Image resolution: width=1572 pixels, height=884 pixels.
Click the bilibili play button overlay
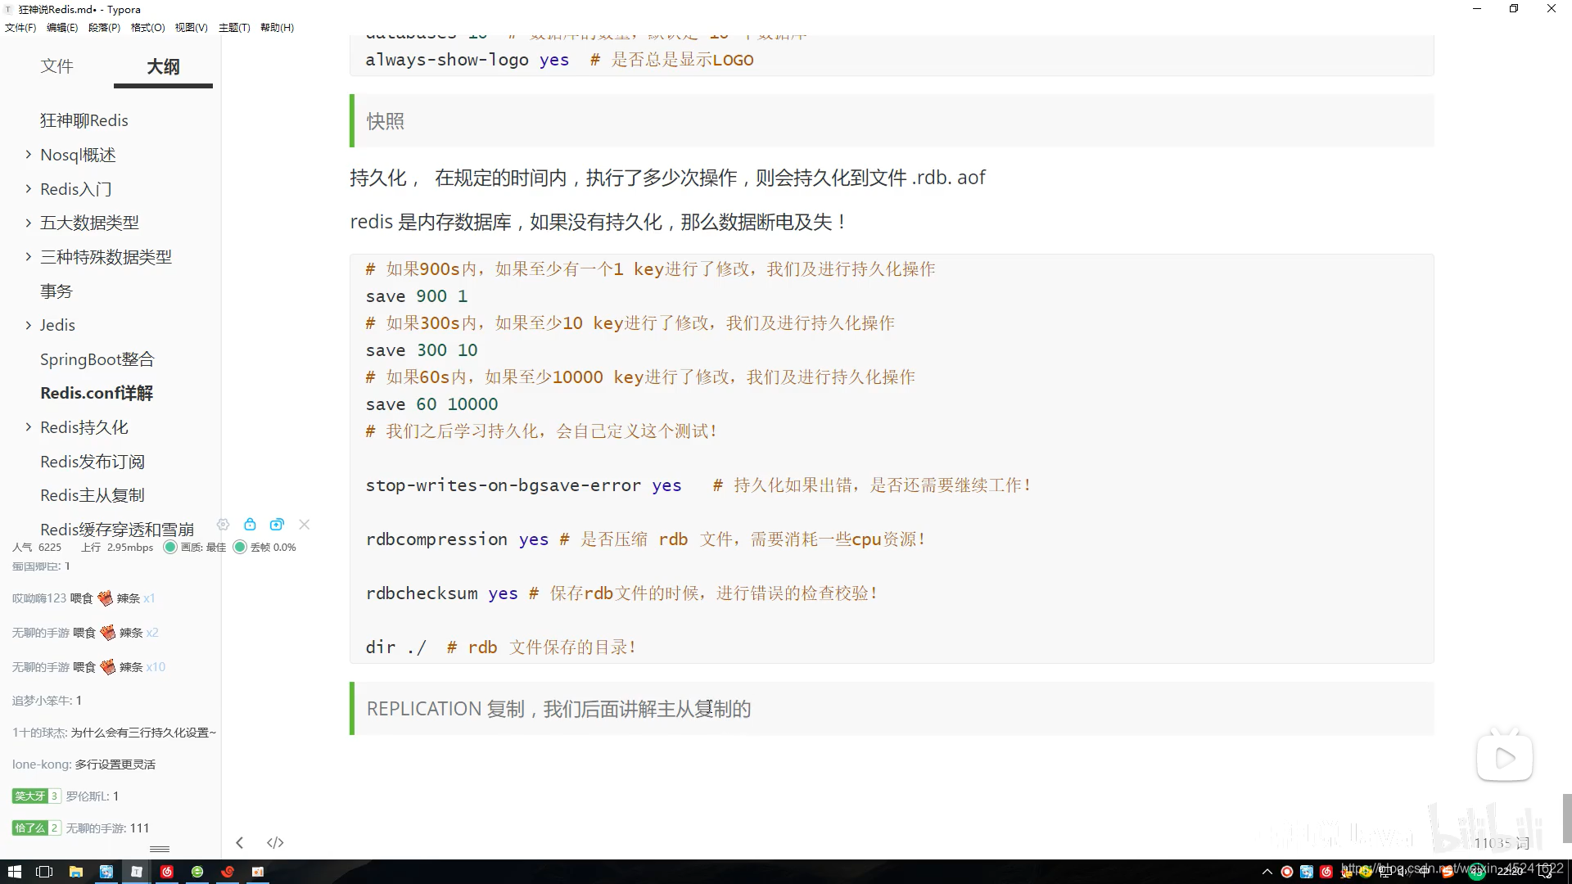tap(1504, 758)
